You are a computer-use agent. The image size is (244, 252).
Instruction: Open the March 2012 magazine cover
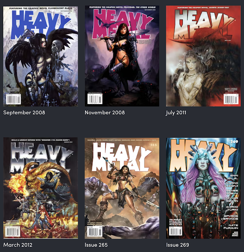coord(41,188)
